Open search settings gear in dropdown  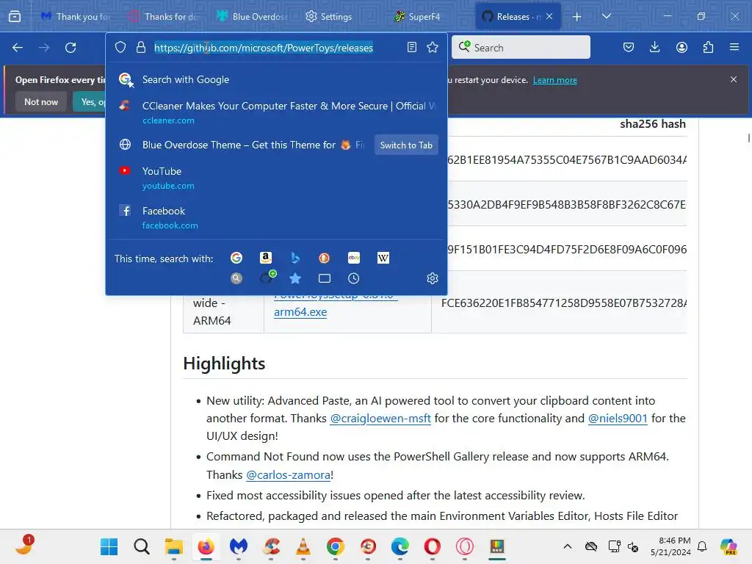pos(433,278)
